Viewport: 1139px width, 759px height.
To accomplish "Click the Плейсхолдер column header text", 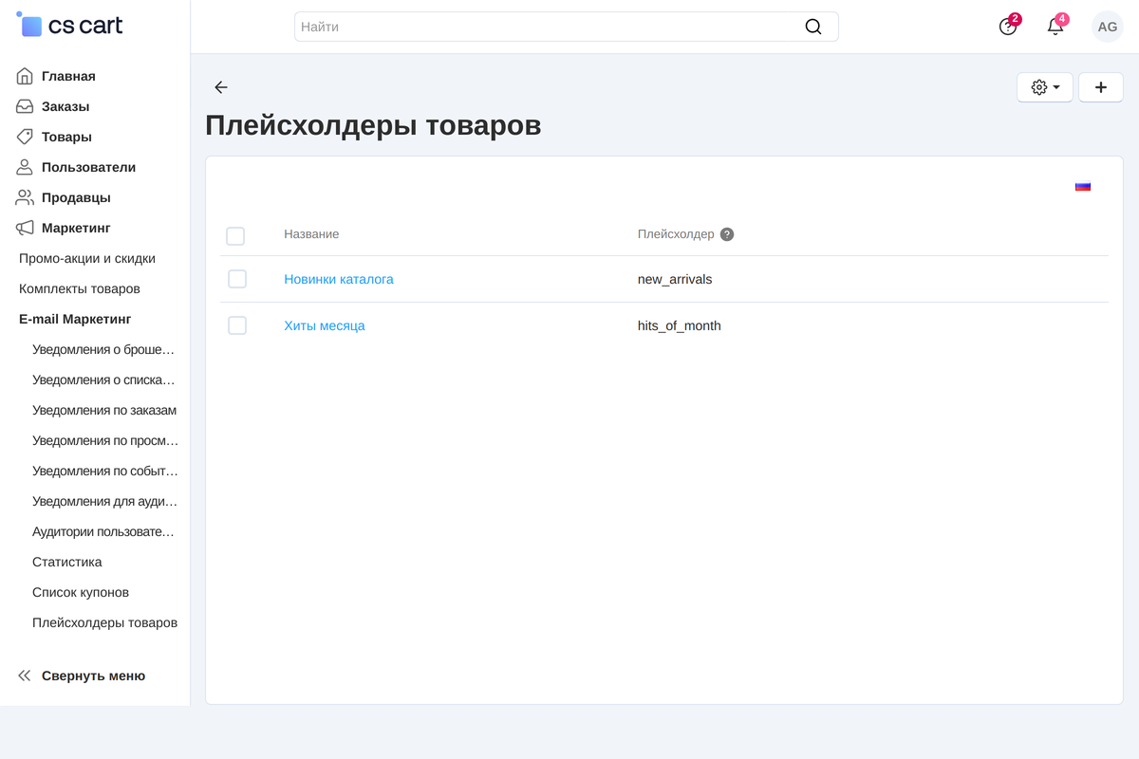I will coord(676,234).
